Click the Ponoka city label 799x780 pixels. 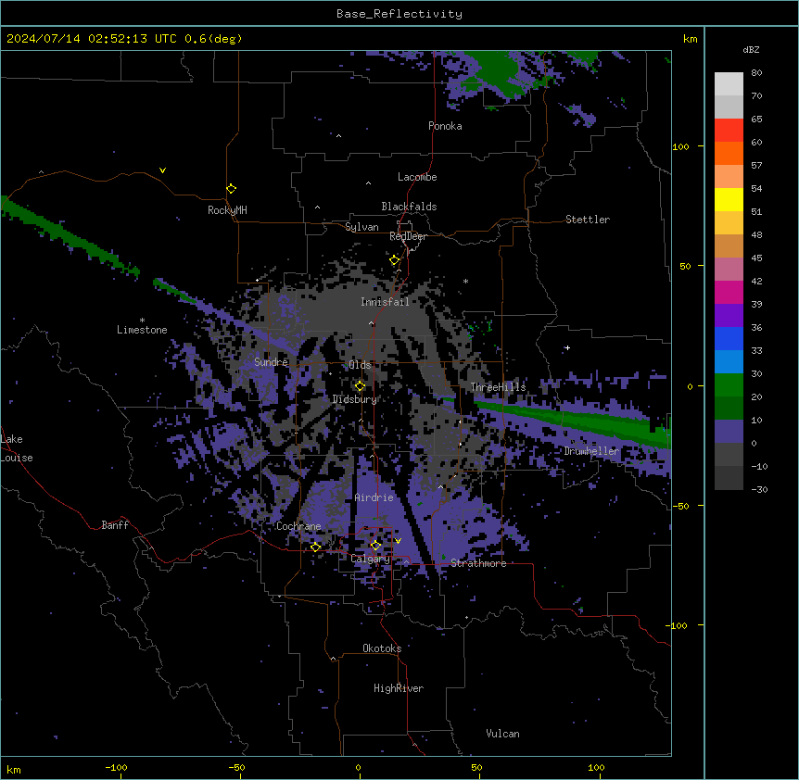coord(445,126)
